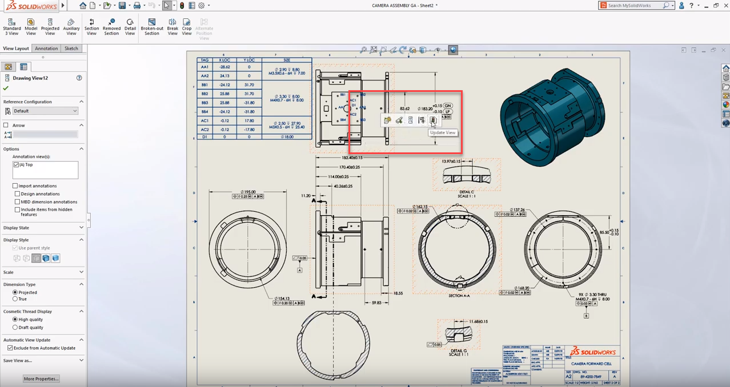Viewport: 730px width, 387px height.
Task: Select the Detail View tool
Action: tap(130, 27)
